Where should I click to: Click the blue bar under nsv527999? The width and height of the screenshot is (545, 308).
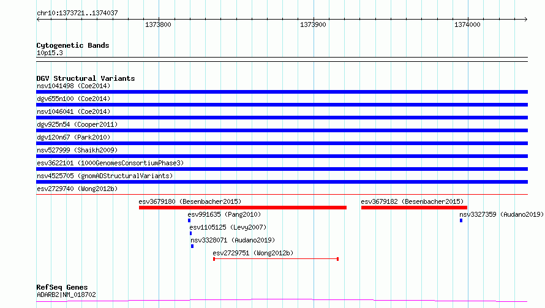[282, 156]
